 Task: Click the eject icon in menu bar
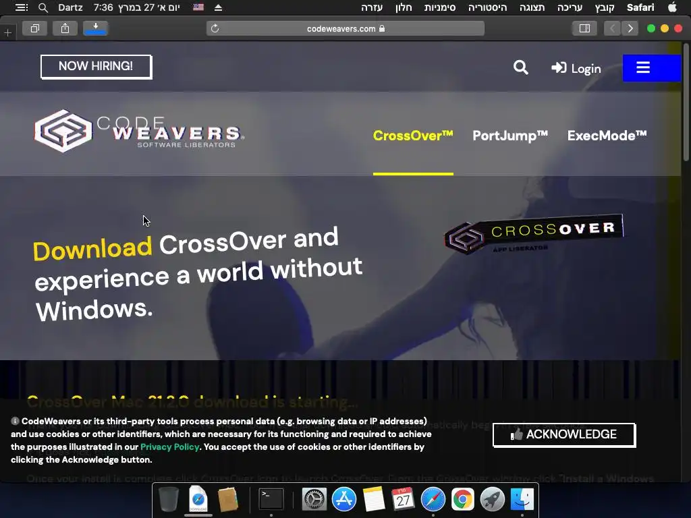coord(218,7)
